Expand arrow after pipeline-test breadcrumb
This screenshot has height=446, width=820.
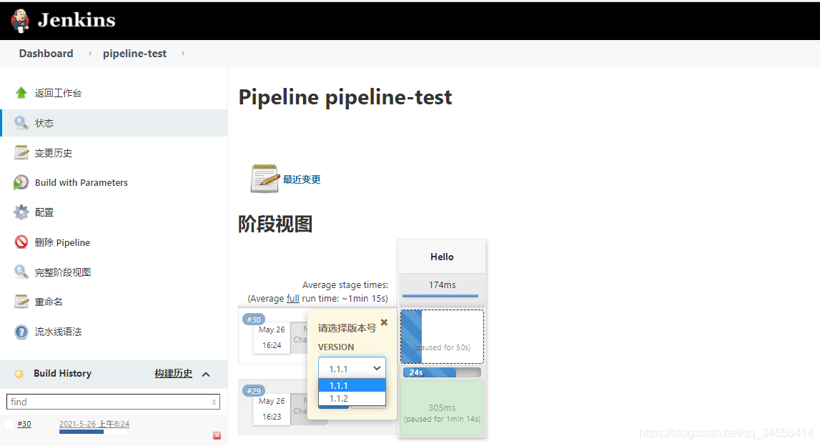pyautogui.click(x=183, y=54)
